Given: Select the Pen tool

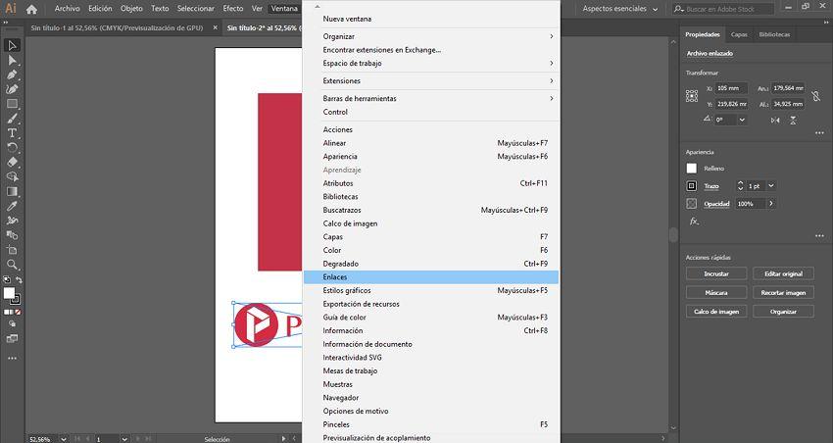Looking at the screenshot, I should (12, 74).
